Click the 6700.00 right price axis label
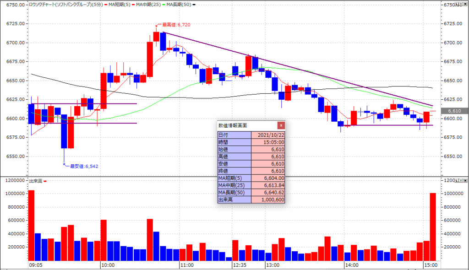The width and height of the screenshot is (469, 270). click(453, 43)
